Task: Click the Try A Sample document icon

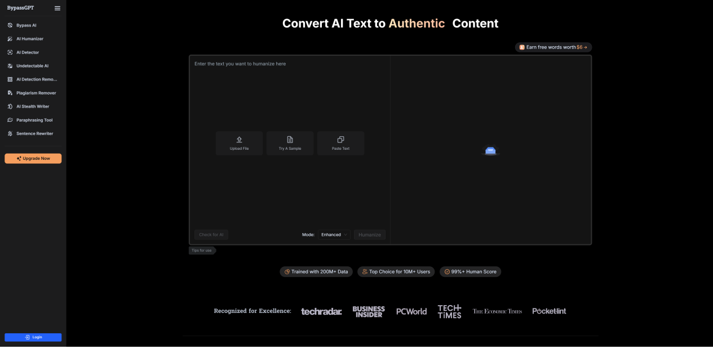Action: pyautogui.click(x=290, y=140)
